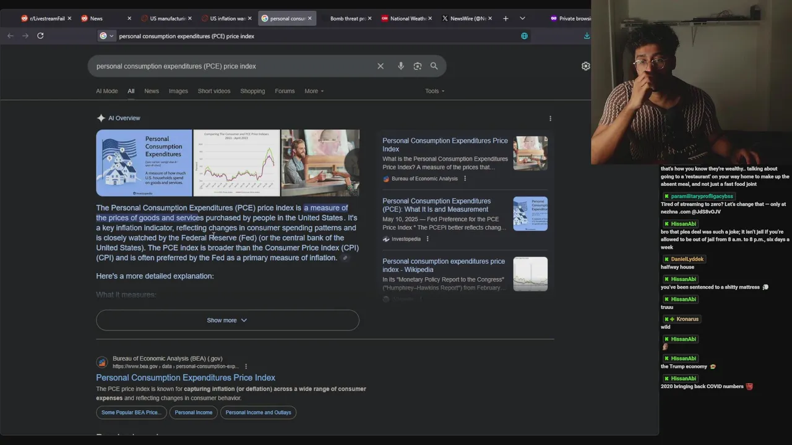This screenshot has height=445, width=792.
Task: Click the link icon after AI overview paragraph
Action: pos(345,258)
